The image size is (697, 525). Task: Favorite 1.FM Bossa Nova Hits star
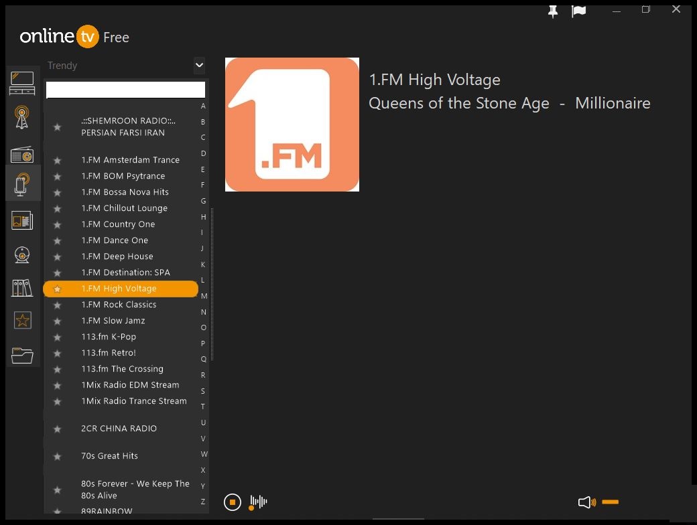pos(58,192)
